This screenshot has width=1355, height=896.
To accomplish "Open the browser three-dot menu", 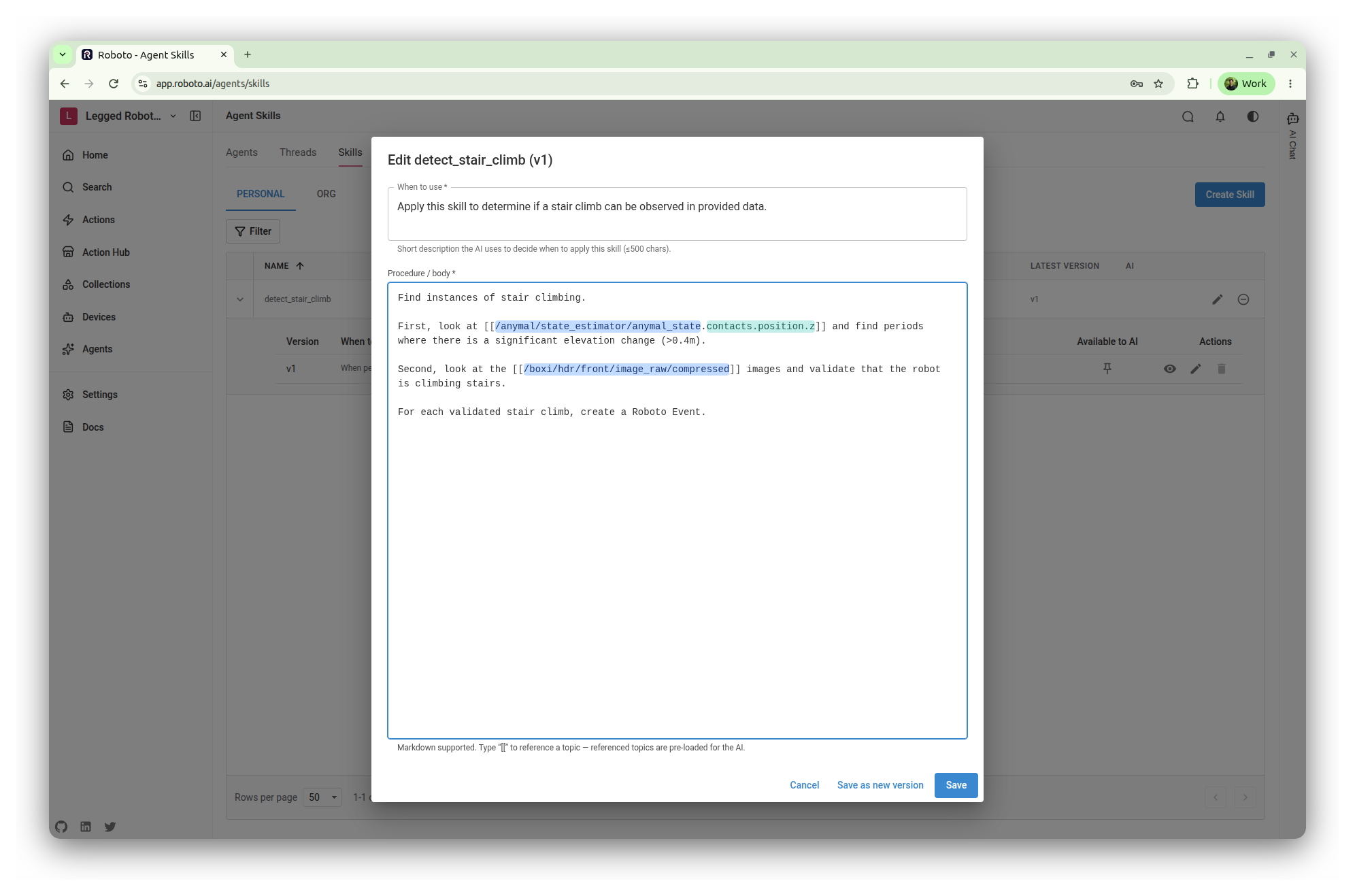I will (1290, 84).
